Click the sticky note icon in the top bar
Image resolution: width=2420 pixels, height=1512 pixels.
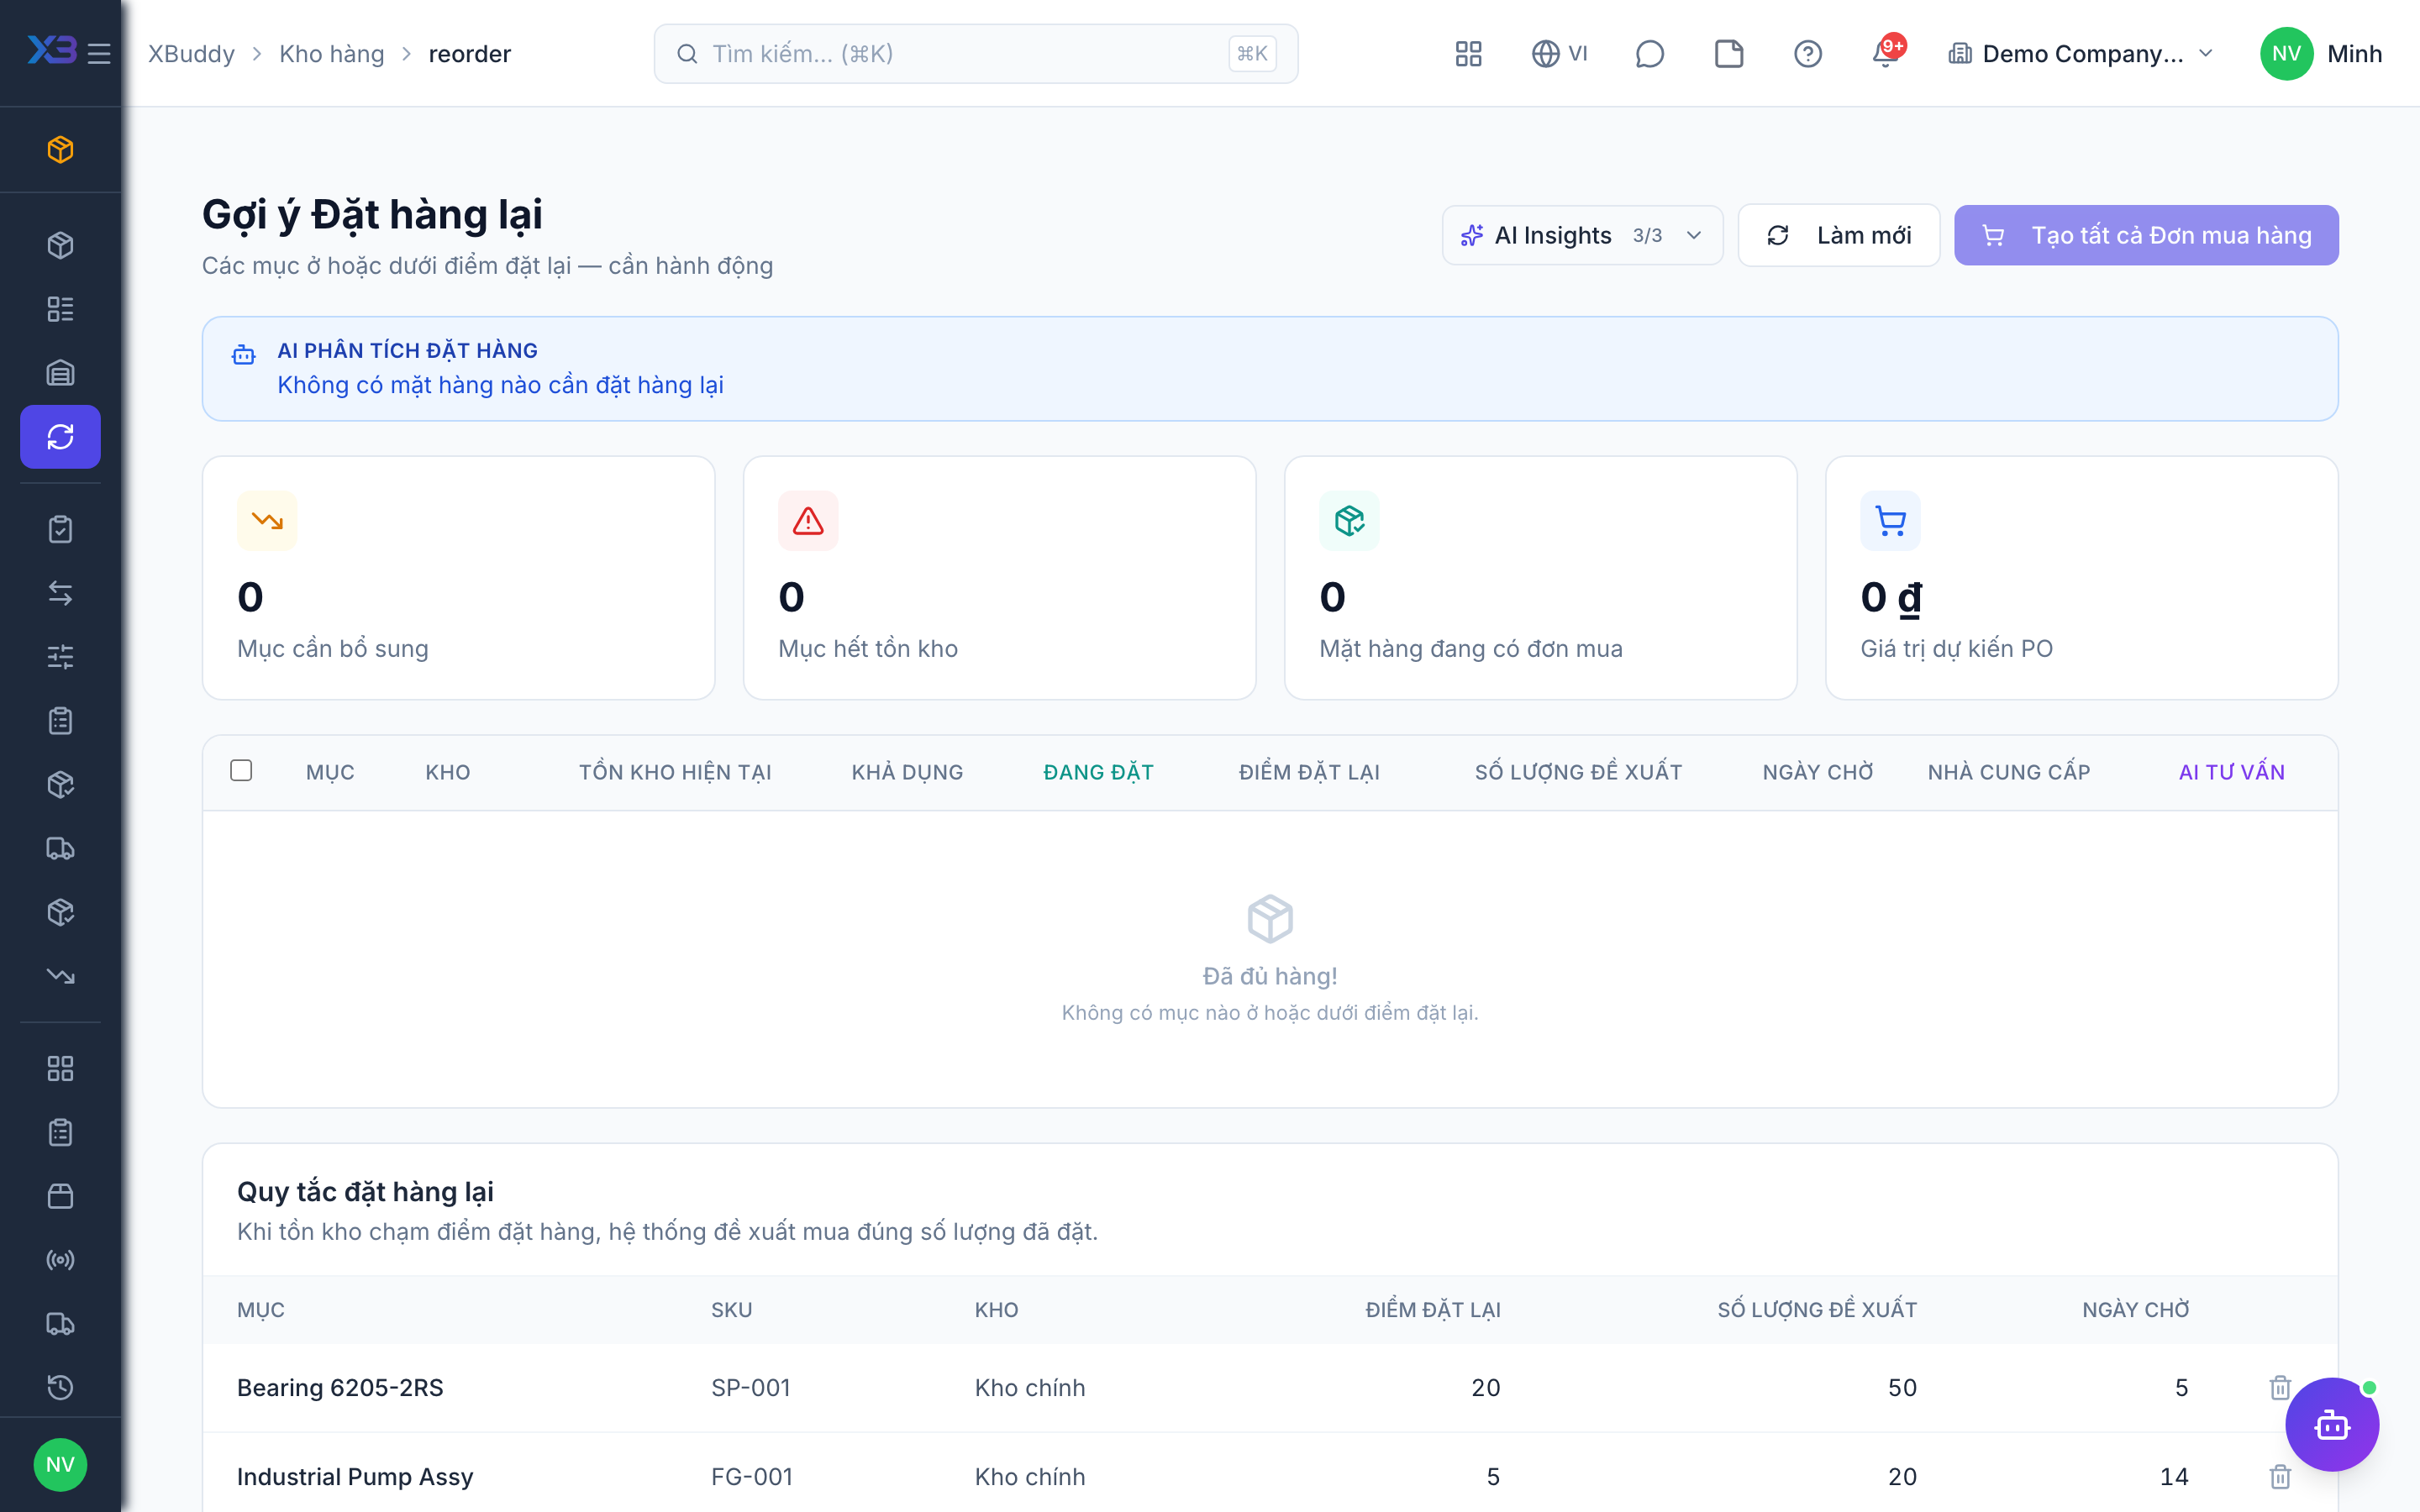[x=1729, y=53]
